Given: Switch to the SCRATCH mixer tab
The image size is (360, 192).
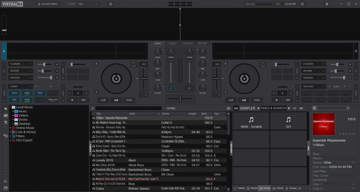Looking at the screenshot, I should (188, 43).
